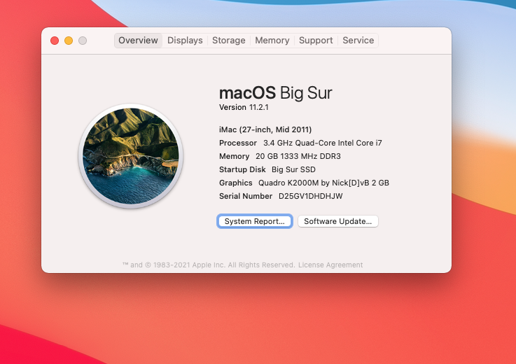Click the memory value 20 GB 1333 MHz DDR3

coord(298,156)
